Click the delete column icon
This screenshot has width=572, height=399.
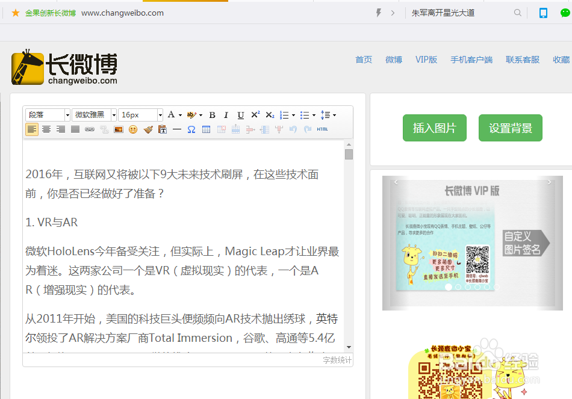pos(279,129)
